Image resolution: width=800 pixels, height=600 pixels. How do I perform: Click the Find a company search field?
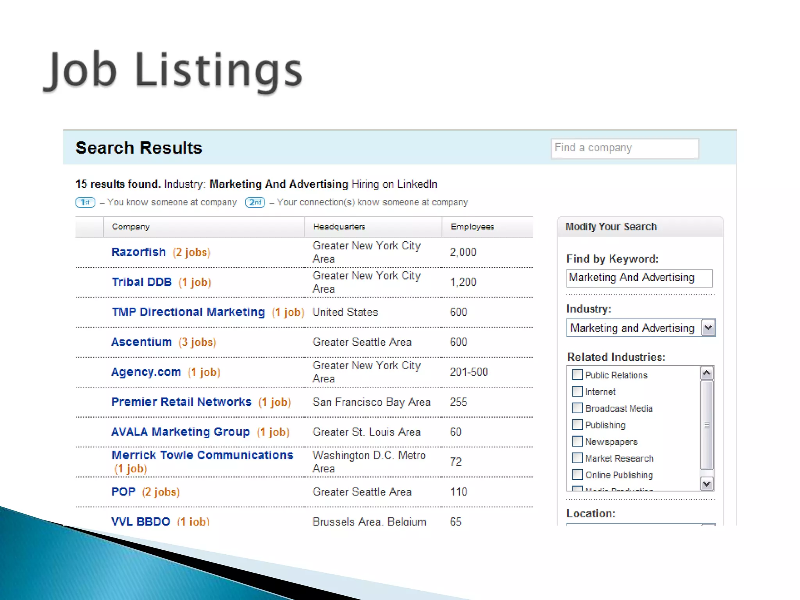(625, 148)
